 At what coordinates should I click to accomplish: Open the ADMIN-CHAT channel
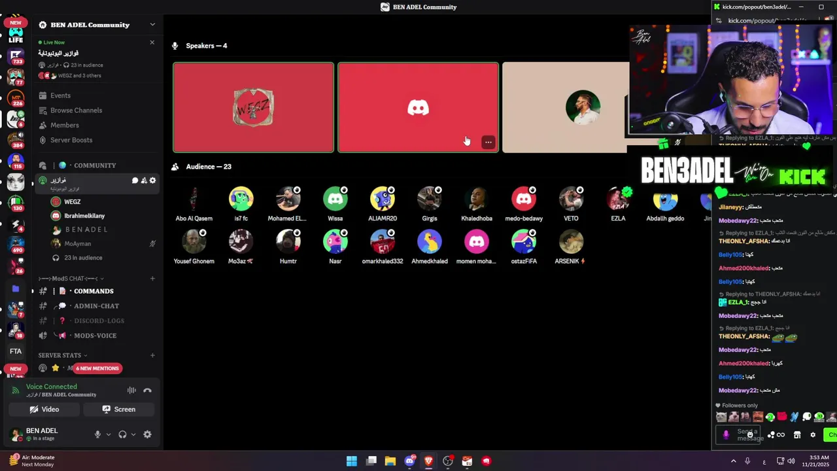pyautogui.click(x=96, y=306)
